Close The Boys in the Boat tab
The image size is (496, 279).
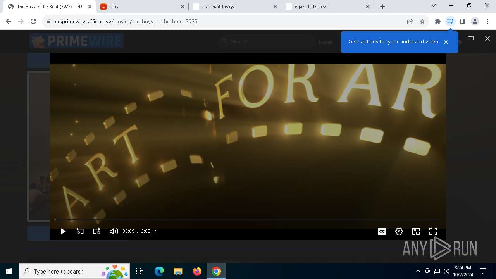click(90, 7)
